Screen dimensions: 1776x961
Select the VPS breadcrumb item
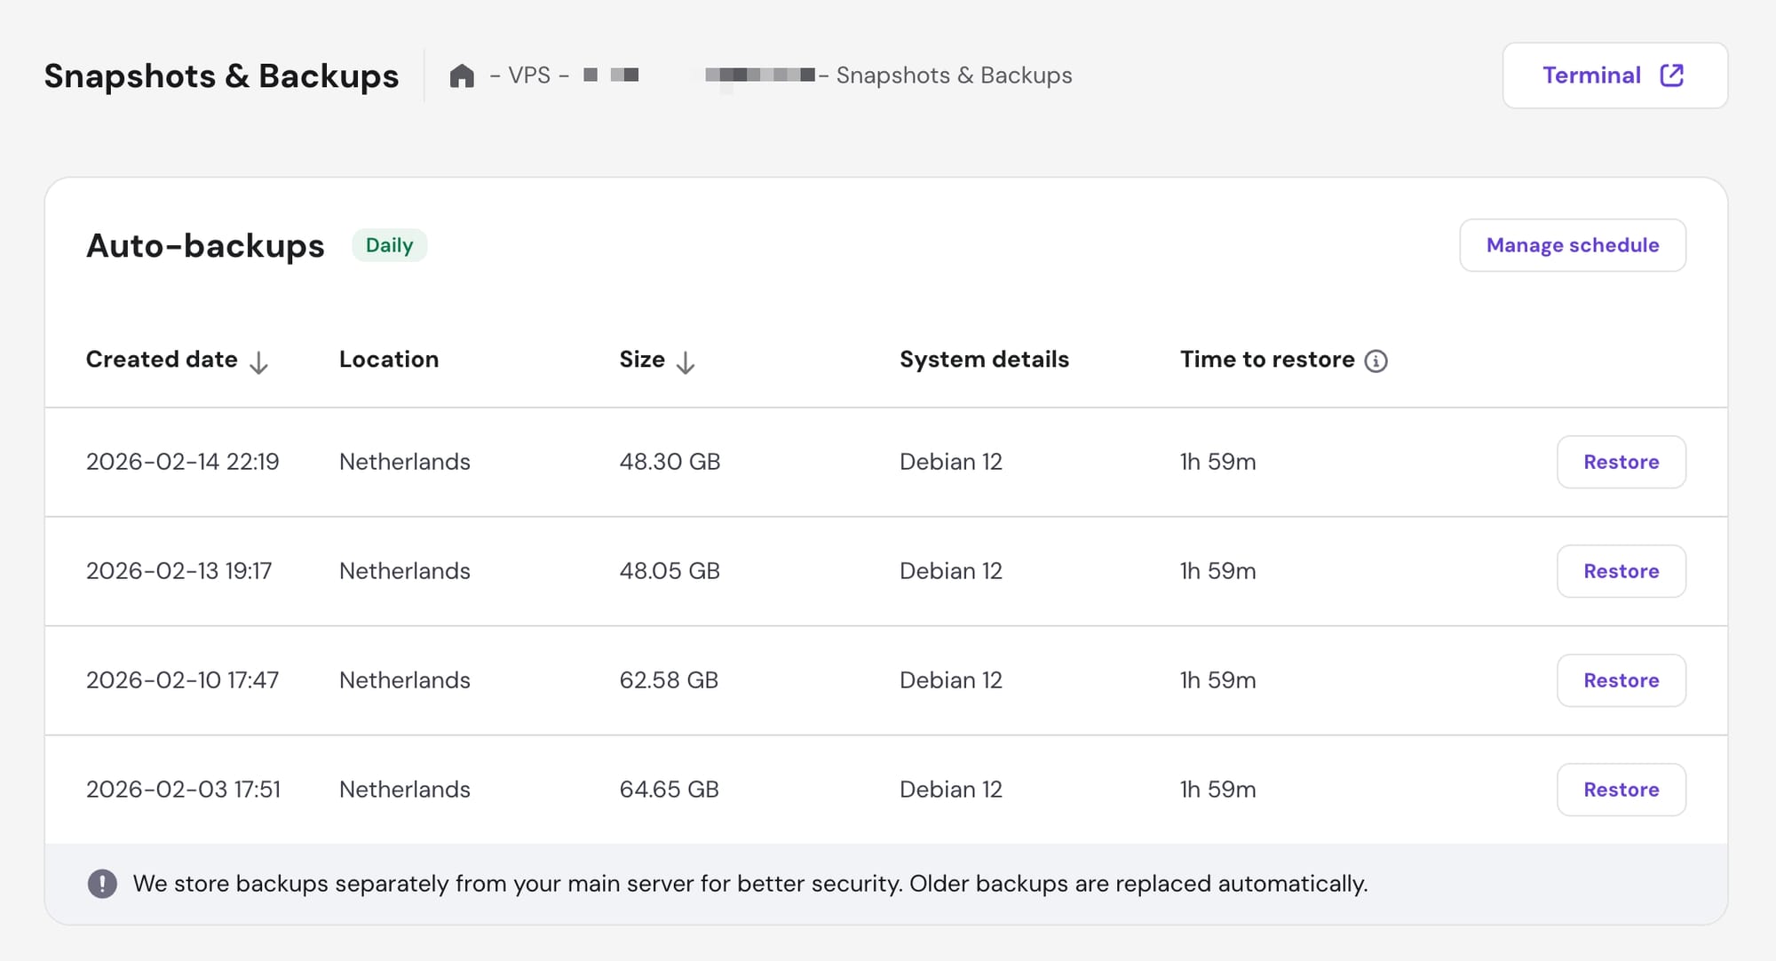[530, 75]
